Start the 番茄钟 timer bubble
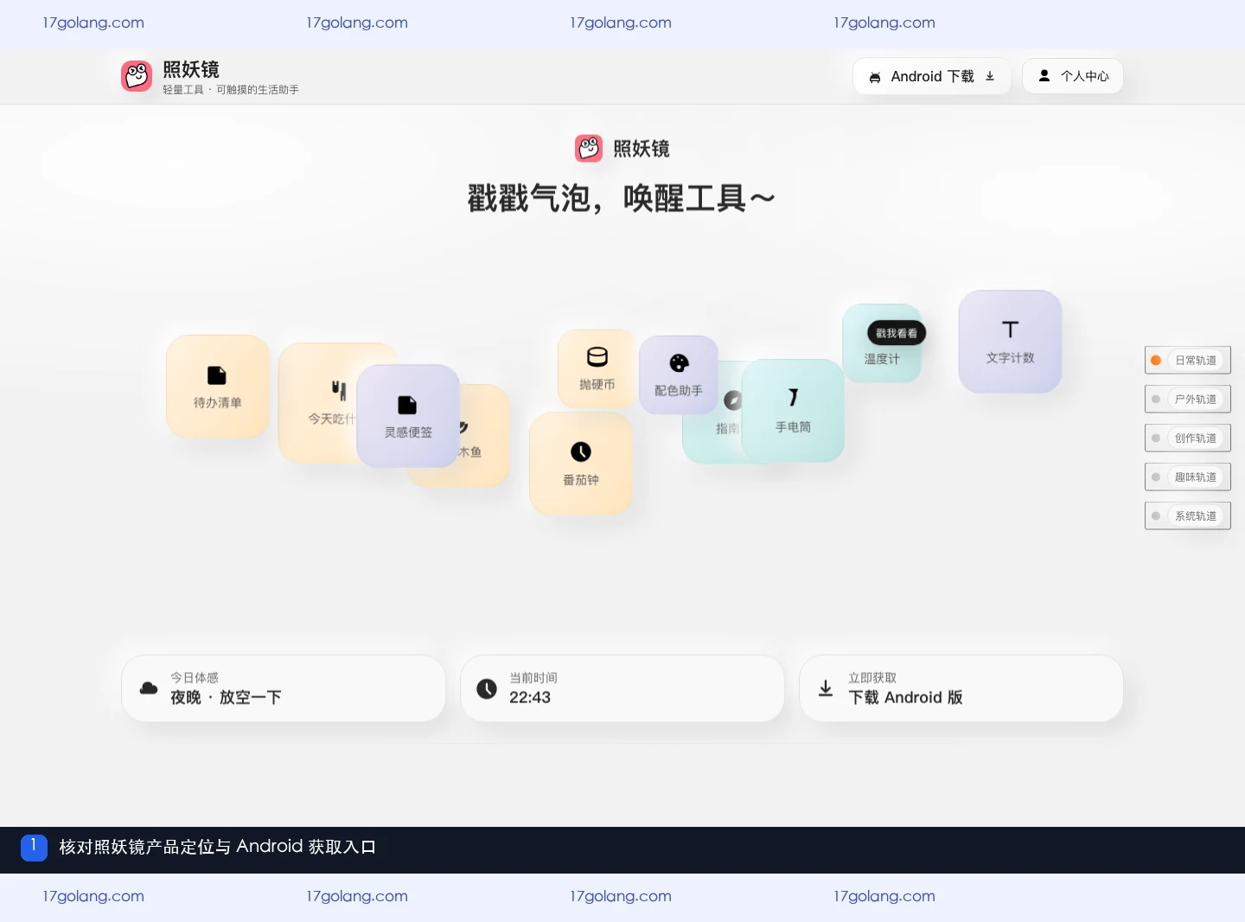Image resolution: width=1245 pixels, height=922 pixels. tap(581, 464)
